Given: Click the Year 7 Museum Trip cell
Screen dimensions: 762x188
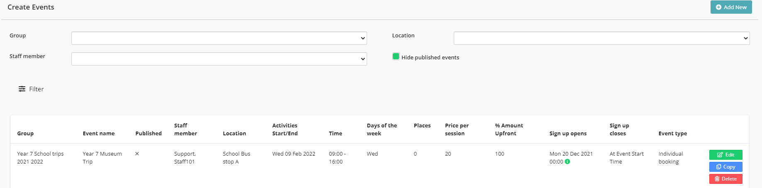Looking at the screenshot, I should (102, 158).
